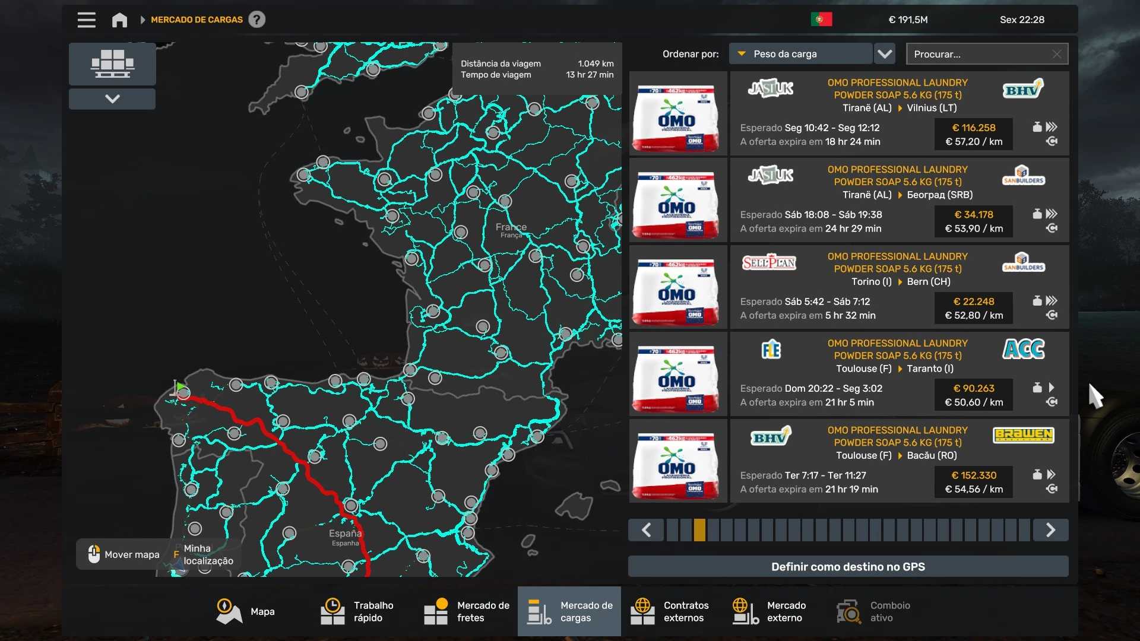Click urgency arrows icon on Torino-Bern offer
This screenshot has width=1140, height=641.
[1052, 301]
